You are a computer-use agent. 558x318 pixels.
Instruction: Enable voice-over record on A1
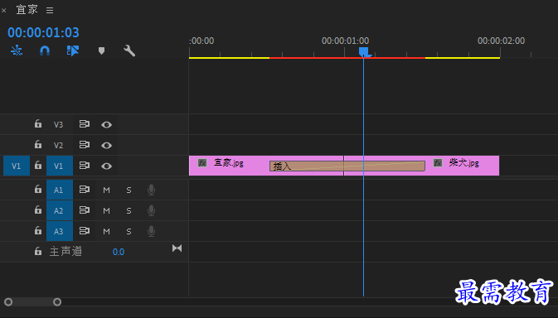[151, 190]
